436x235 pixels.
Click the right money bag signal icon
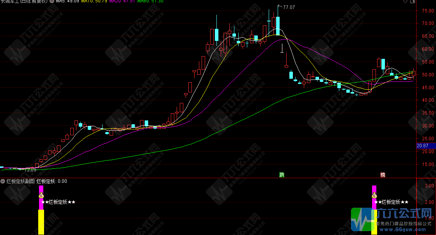[374, 195]
